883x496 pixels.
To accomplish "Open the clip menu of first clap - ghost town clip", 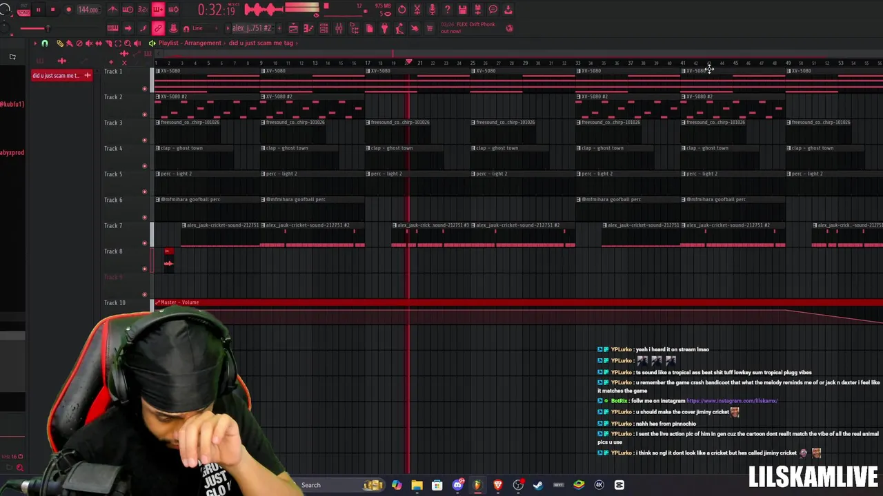I will pos(158,148).
